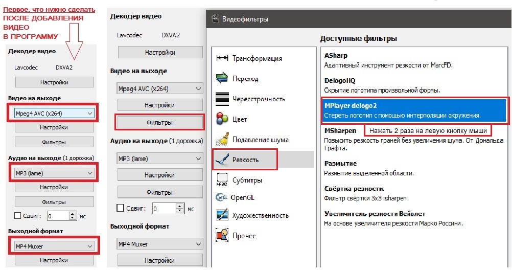Screen dimensions: 512x271
Task: Click Фильтры under Аудио на выходе, larger middle panel
Action: 160,193
